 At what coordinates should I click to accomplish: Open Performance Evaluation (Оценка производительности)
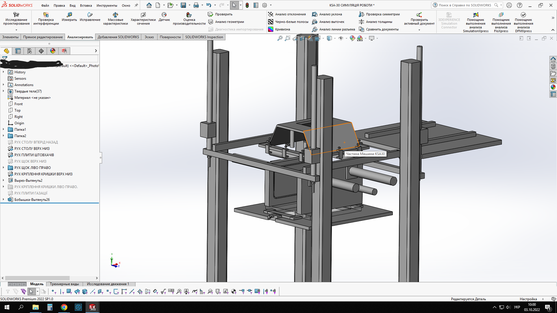coord(189,19)
